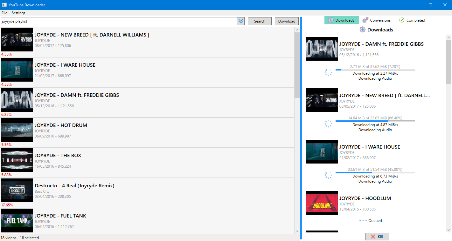
Task: Click I WARE HOUSE thumbnail in downloads panel
Action: tap(322, 151)
